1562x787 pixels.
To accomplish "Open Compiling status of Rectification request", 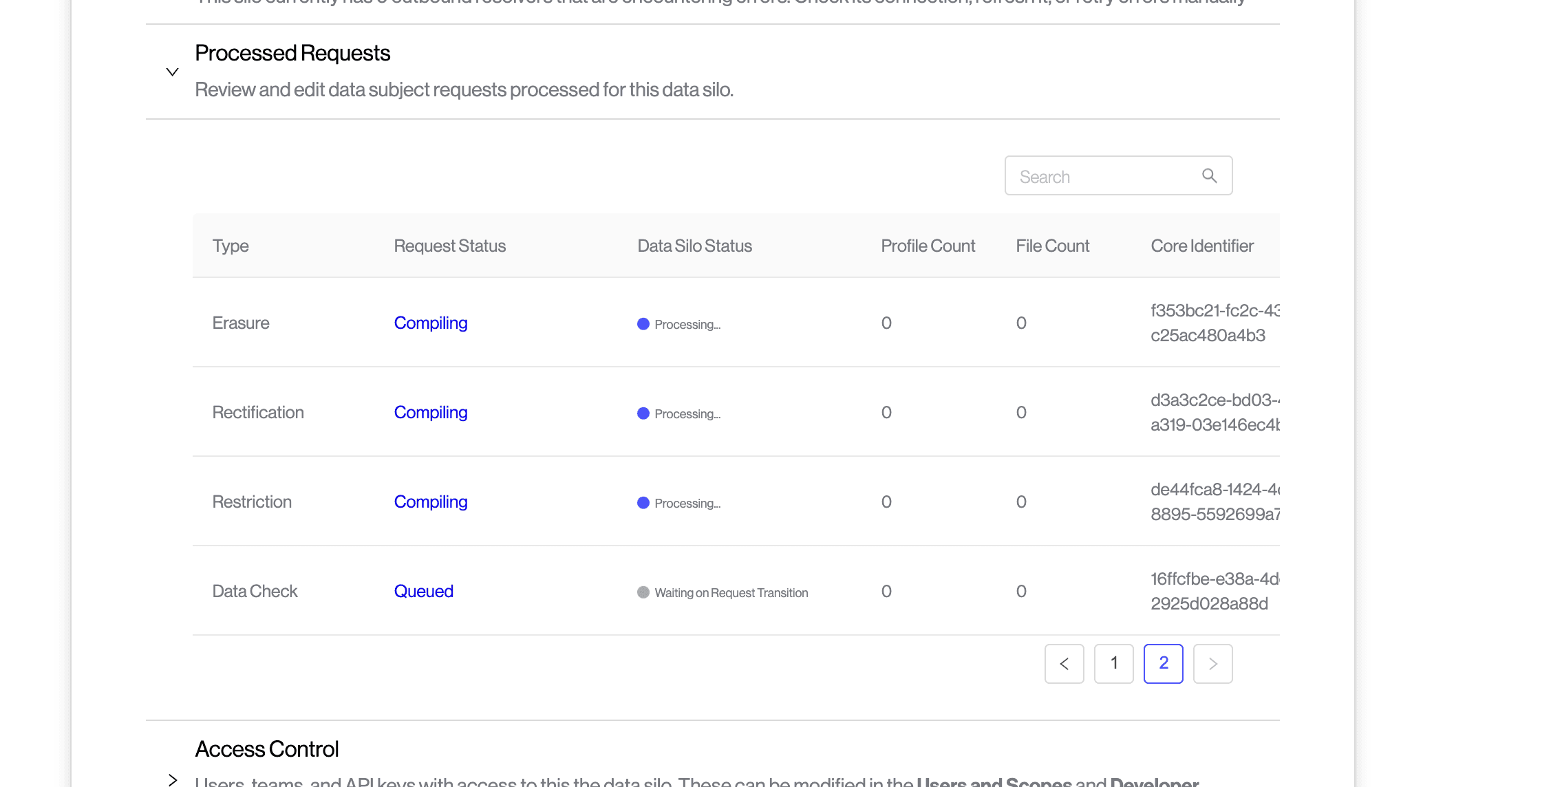I will coord(430,412).
